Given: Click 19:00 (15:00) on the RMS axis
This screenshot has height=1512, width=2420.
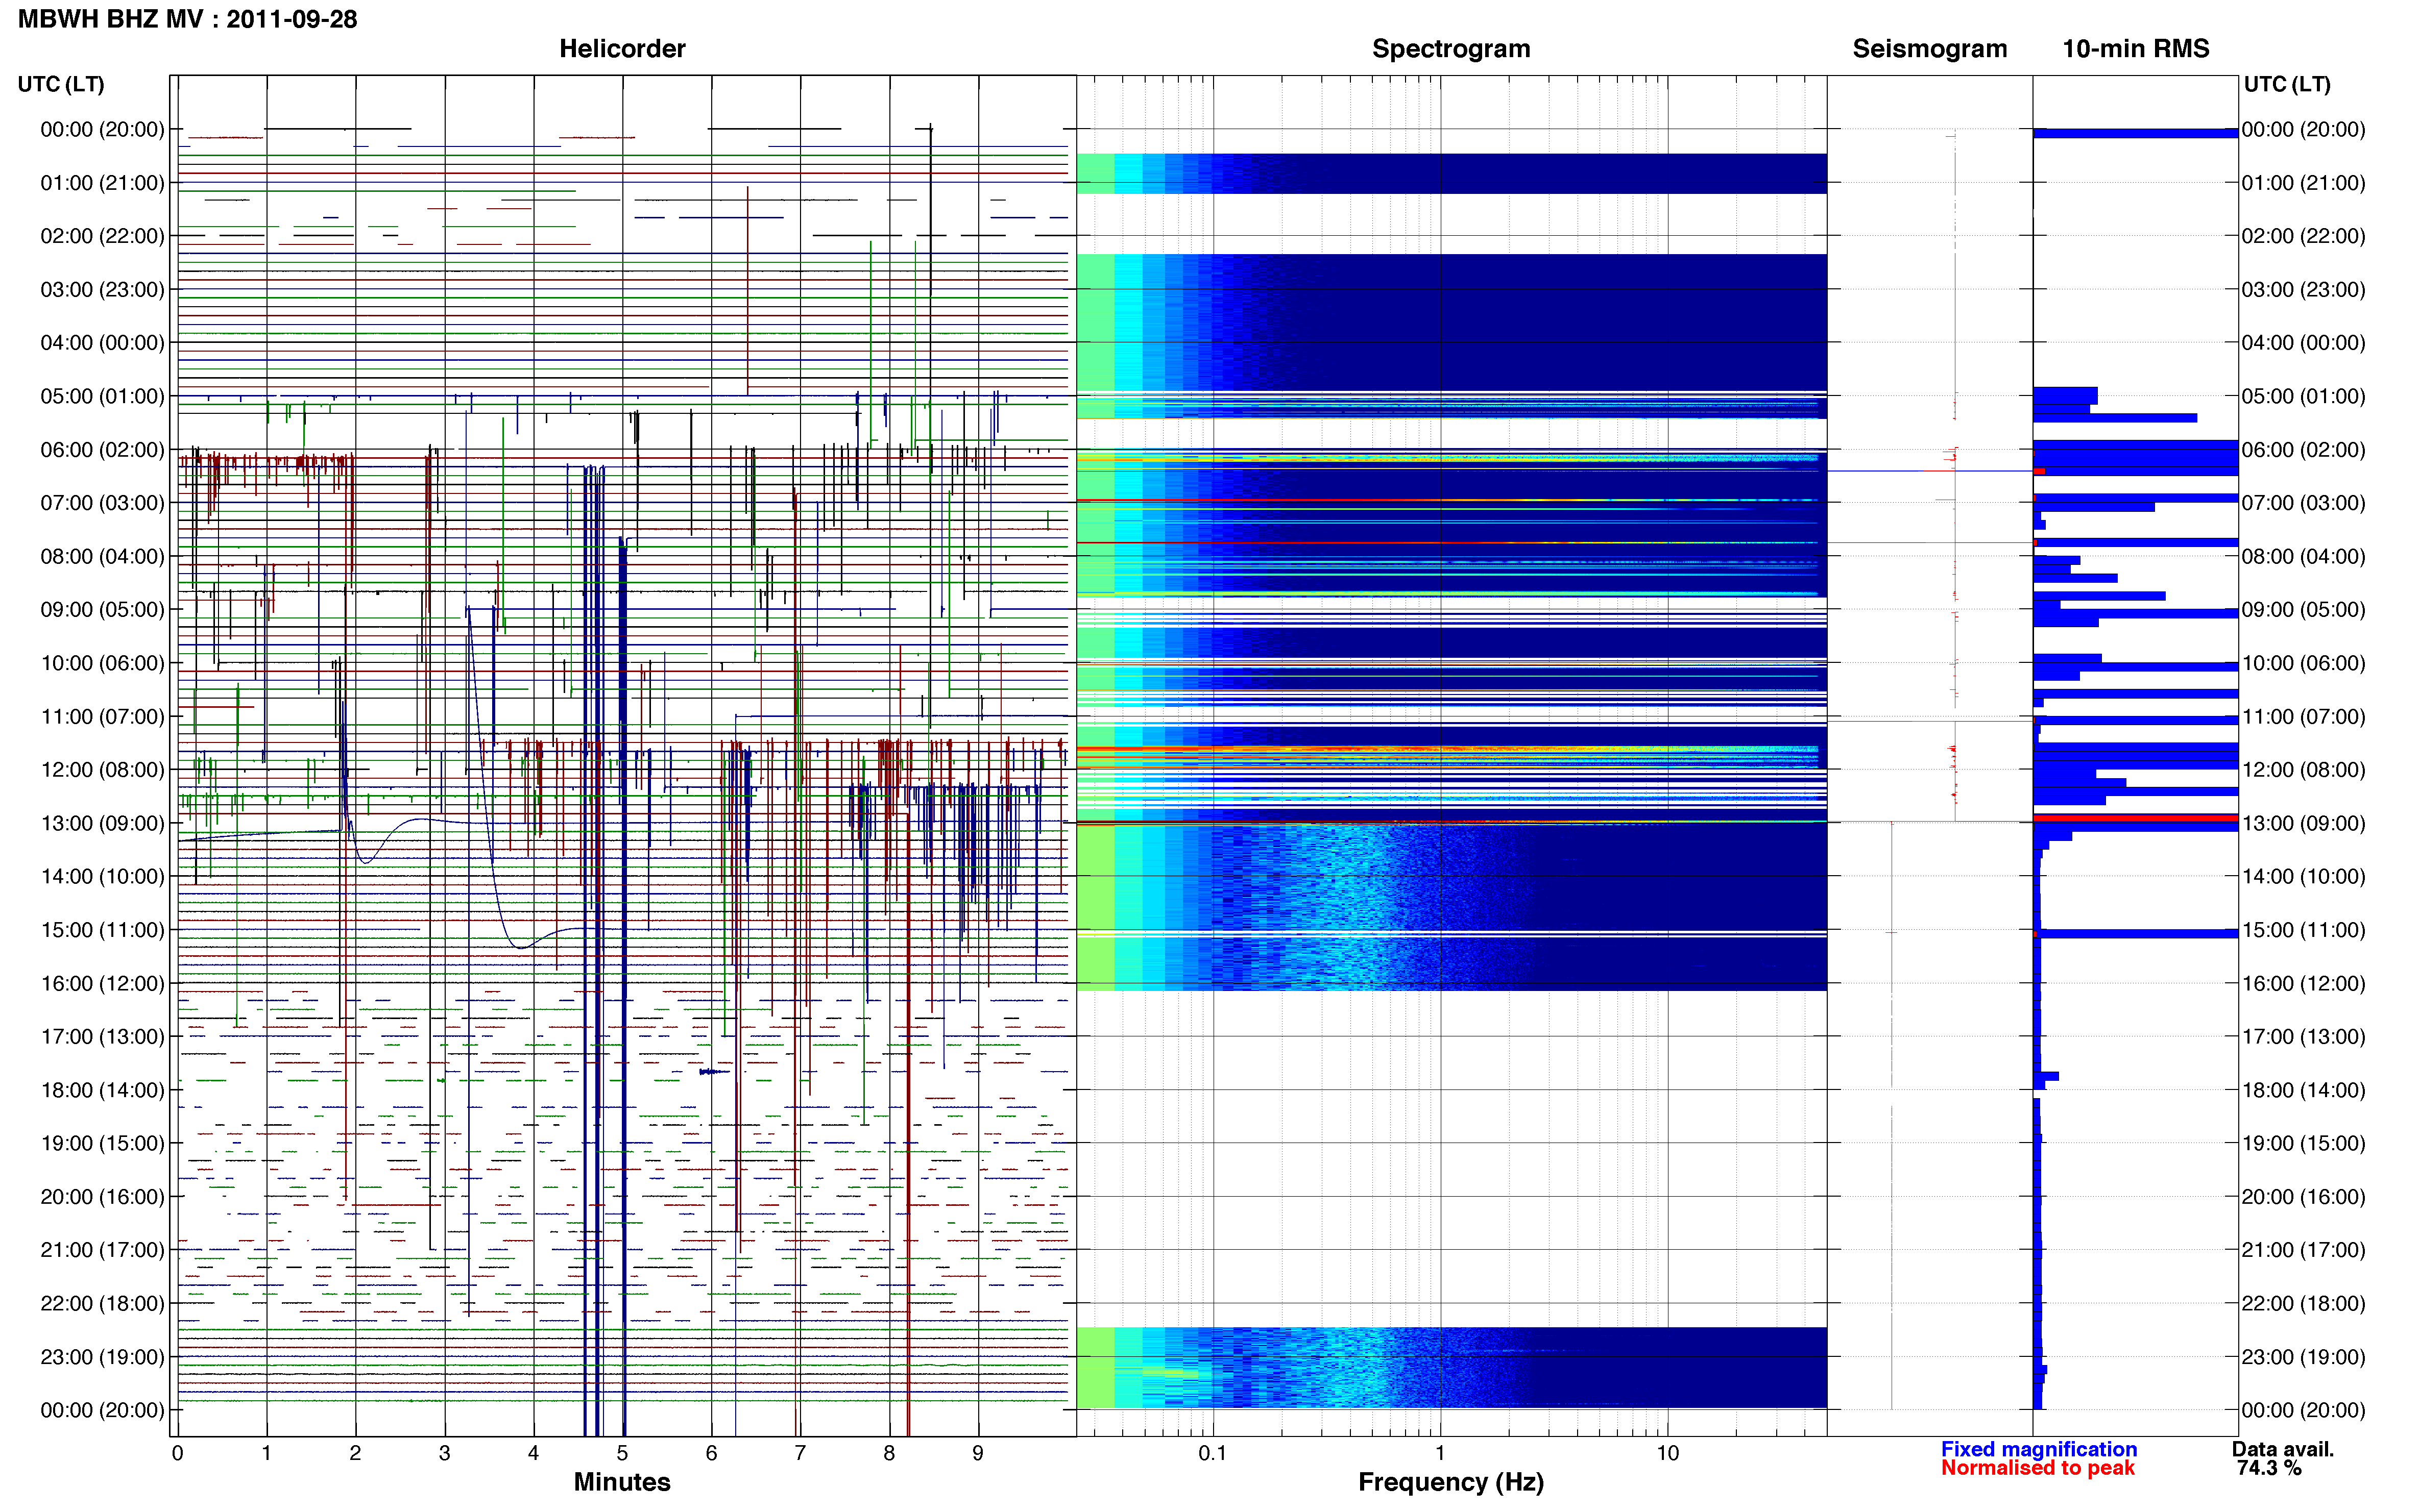Looking at the screenshot, I should pos(2304,1143).
